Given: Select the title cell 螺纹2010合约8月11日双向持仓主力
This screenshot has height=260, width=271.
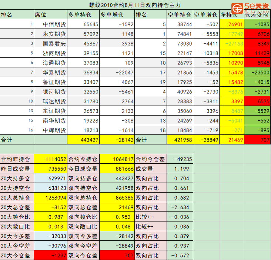Looking at the screenshot, I should 135,5.
